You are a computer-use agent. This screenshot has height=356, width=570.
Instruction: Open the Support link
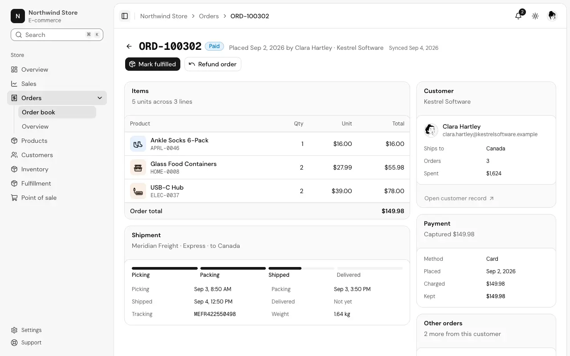click(57, 343)
